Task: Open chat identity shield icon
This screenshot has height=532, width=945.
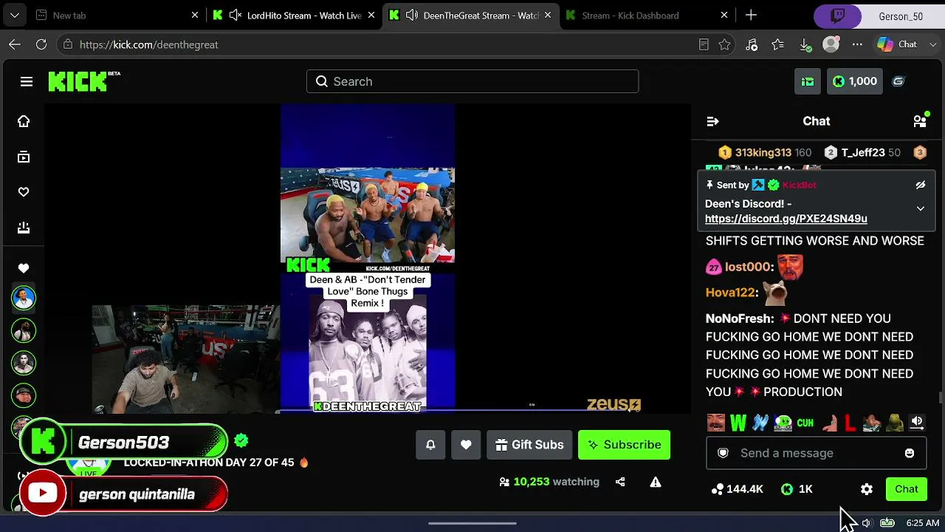Action: 724,453
